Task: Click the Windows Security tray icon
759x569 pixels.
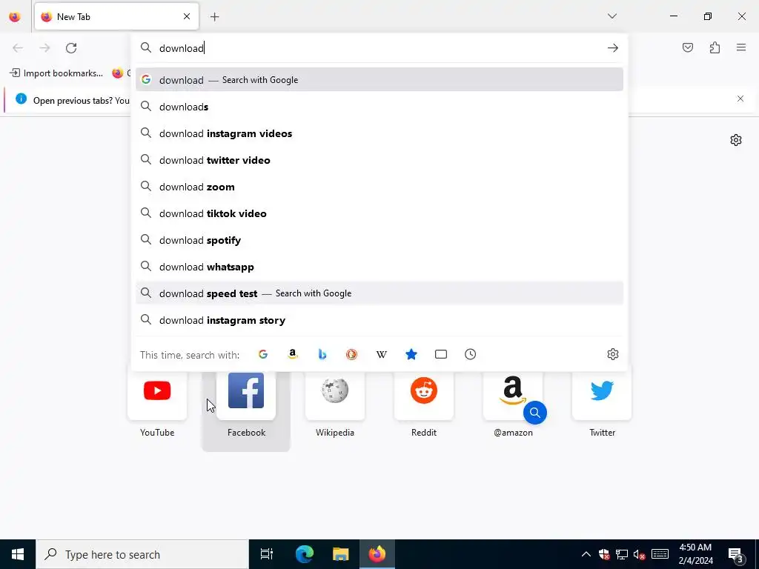Action: pos(603,554)
